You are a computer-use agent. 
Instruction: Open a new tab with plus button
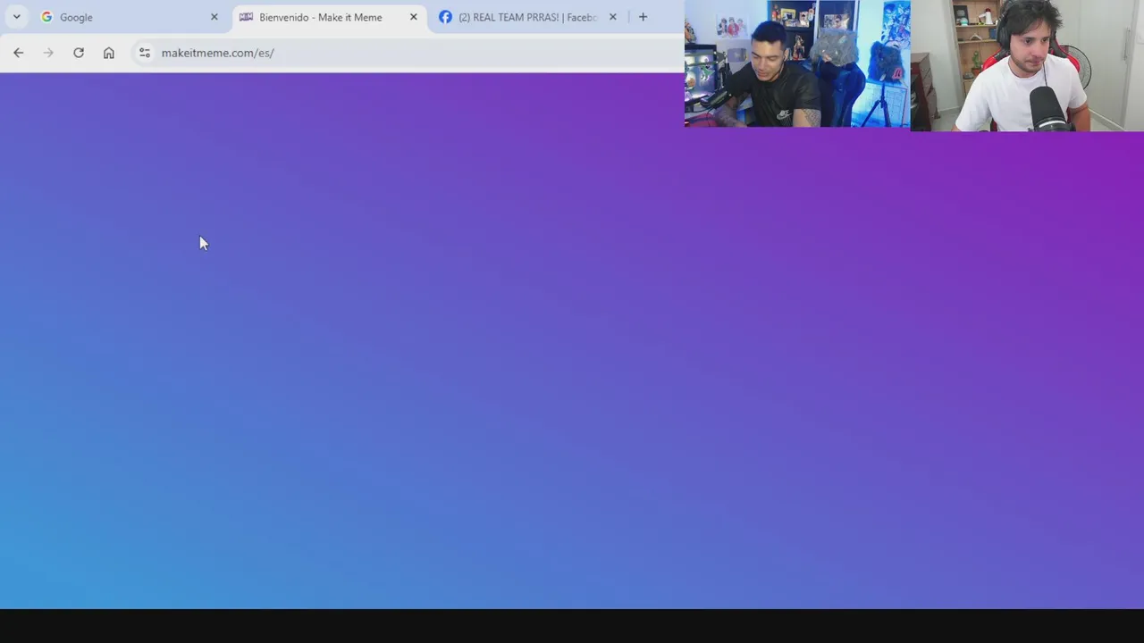click(643, 17)
